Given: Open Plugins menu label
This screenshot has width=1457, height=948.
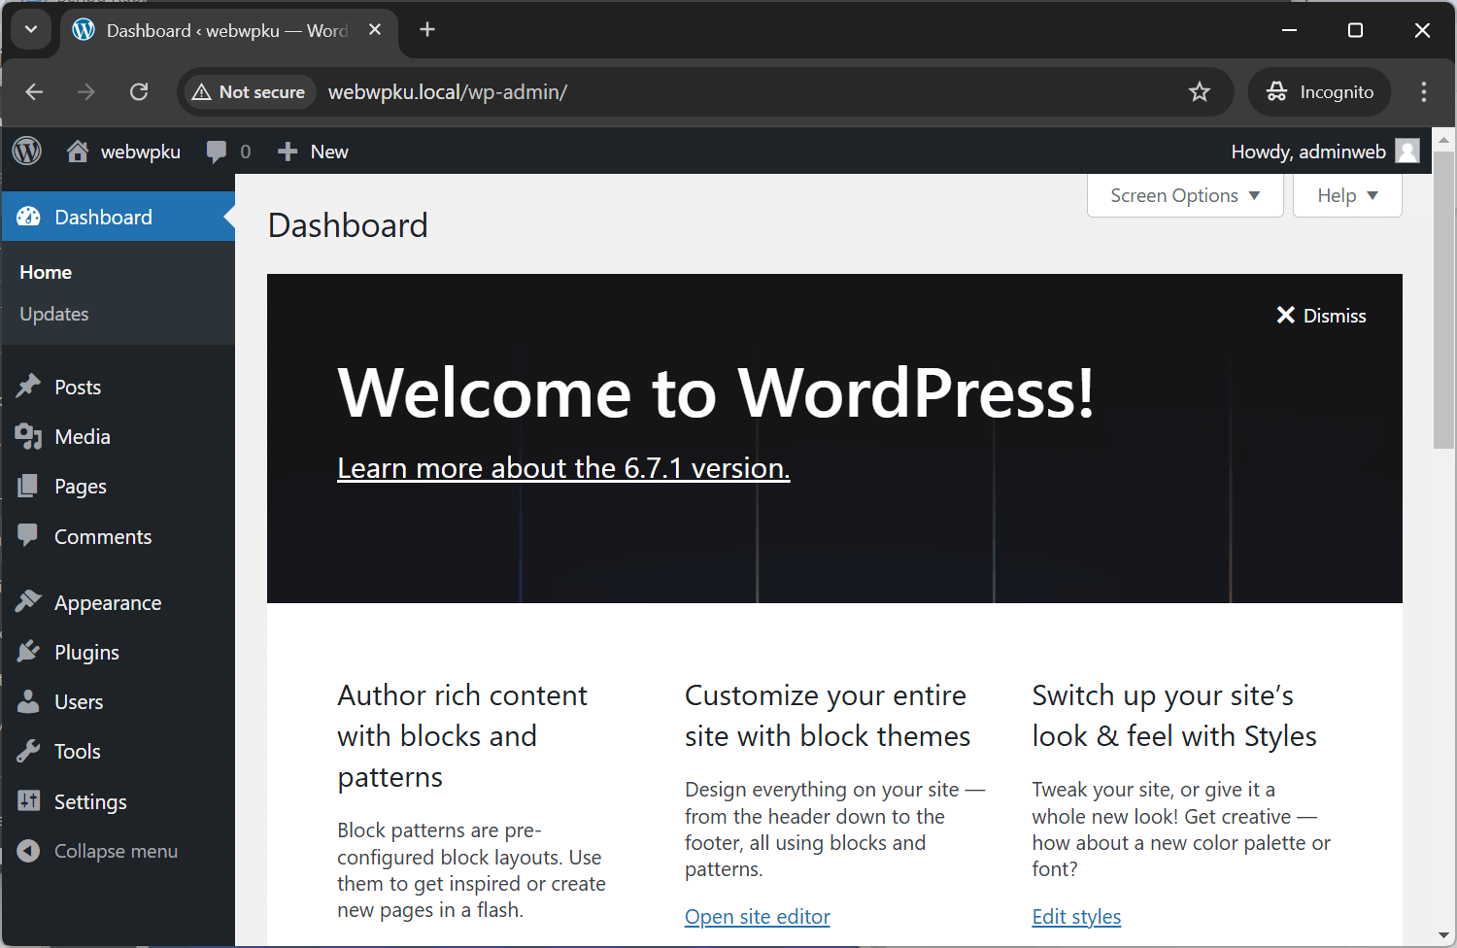Looking at the screenshot, I should coord(86,653).
